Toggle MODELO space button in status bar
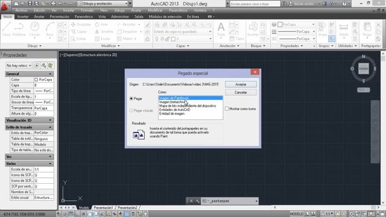 [x=296, y=214]
